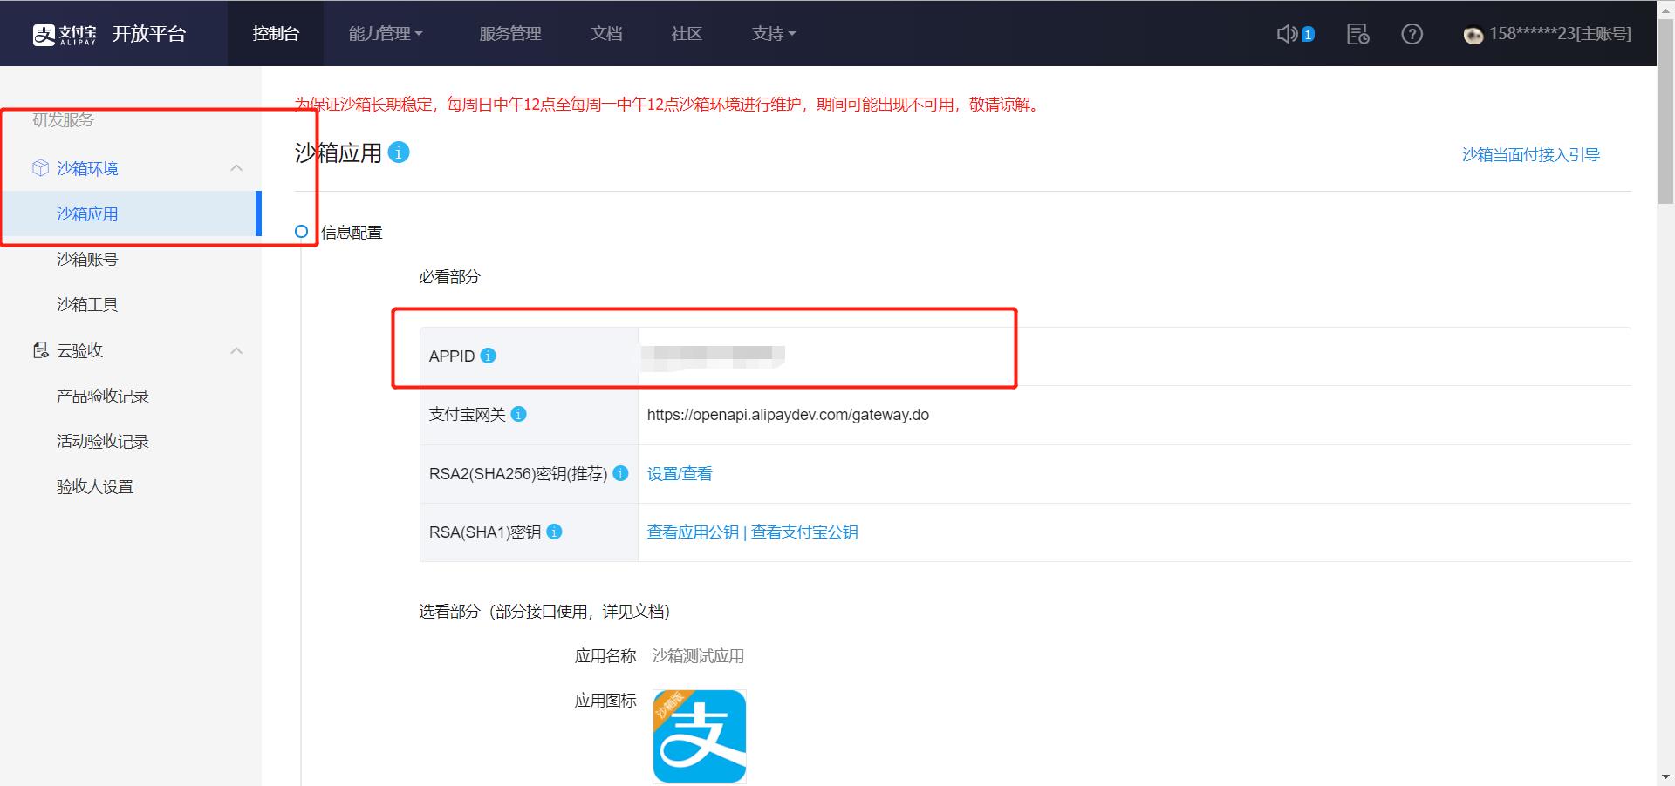Image resolution: width=1675 pixels, height=786 pixels.
Task: Click the 信息配置 step circle marker
Action: (301, 232)
